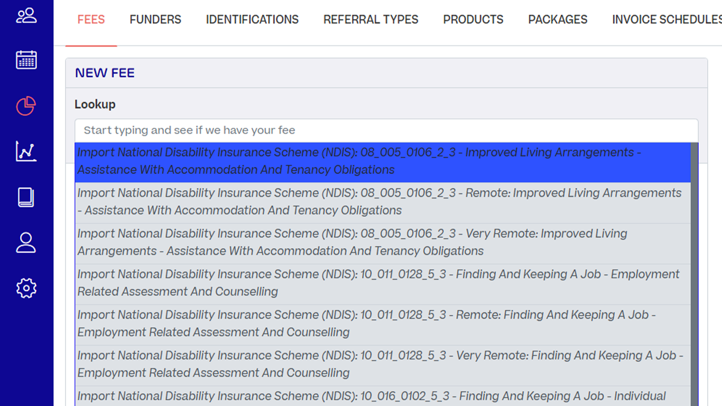Switch to the Products tab

tap(473, 20)
